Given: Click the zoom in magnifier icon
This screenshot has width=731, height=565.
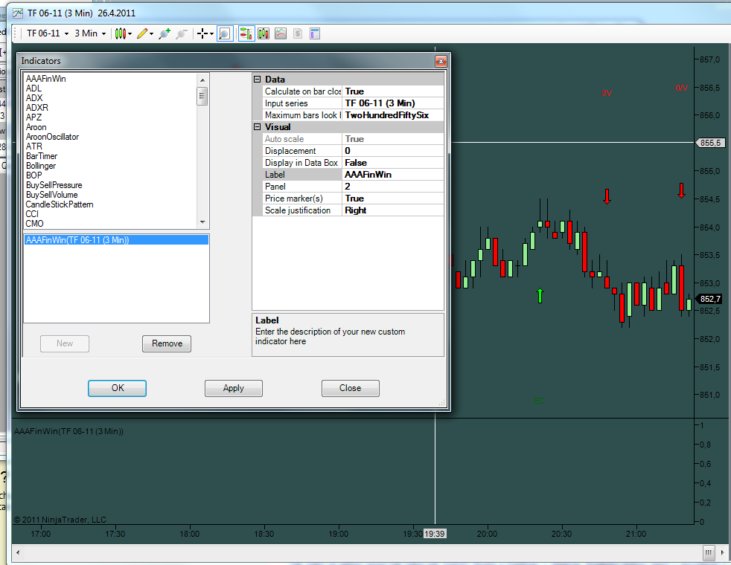Looking at the screenshot, I should 164,33.
